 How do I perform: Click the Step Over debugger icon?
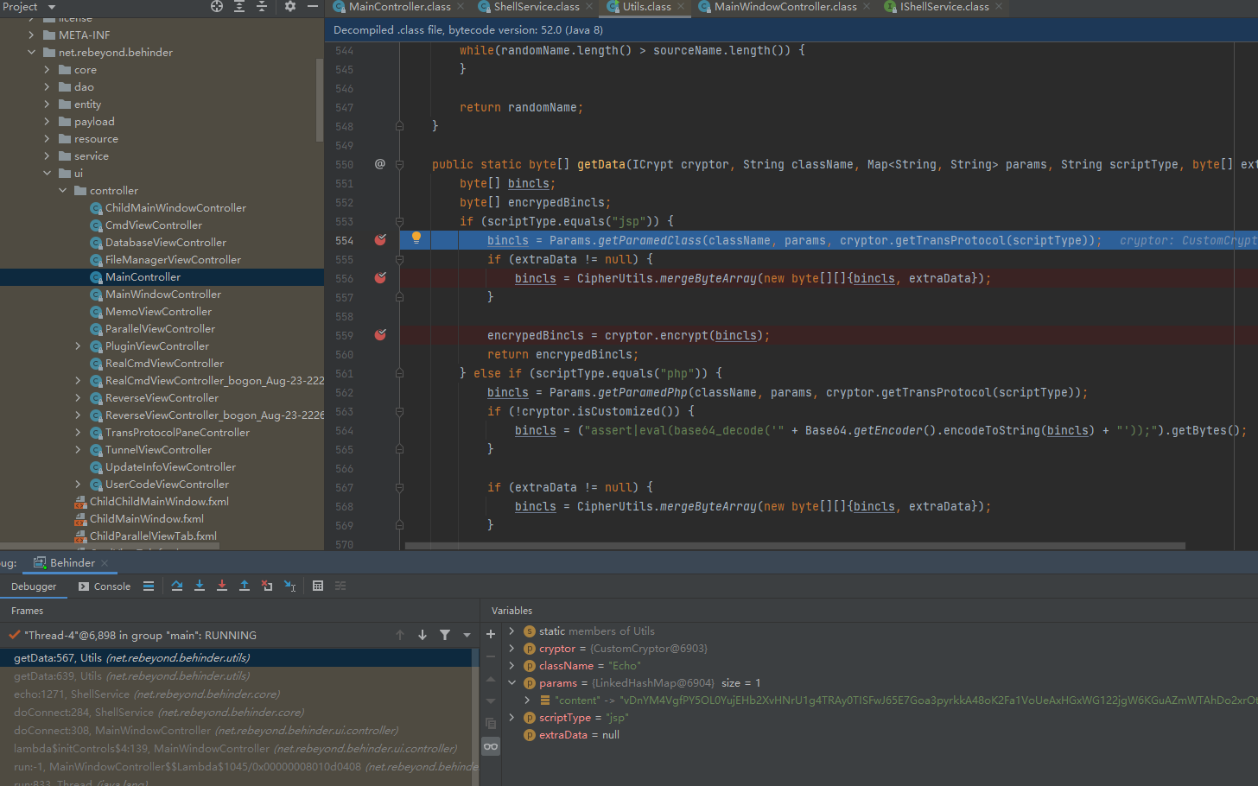[177, 586]
